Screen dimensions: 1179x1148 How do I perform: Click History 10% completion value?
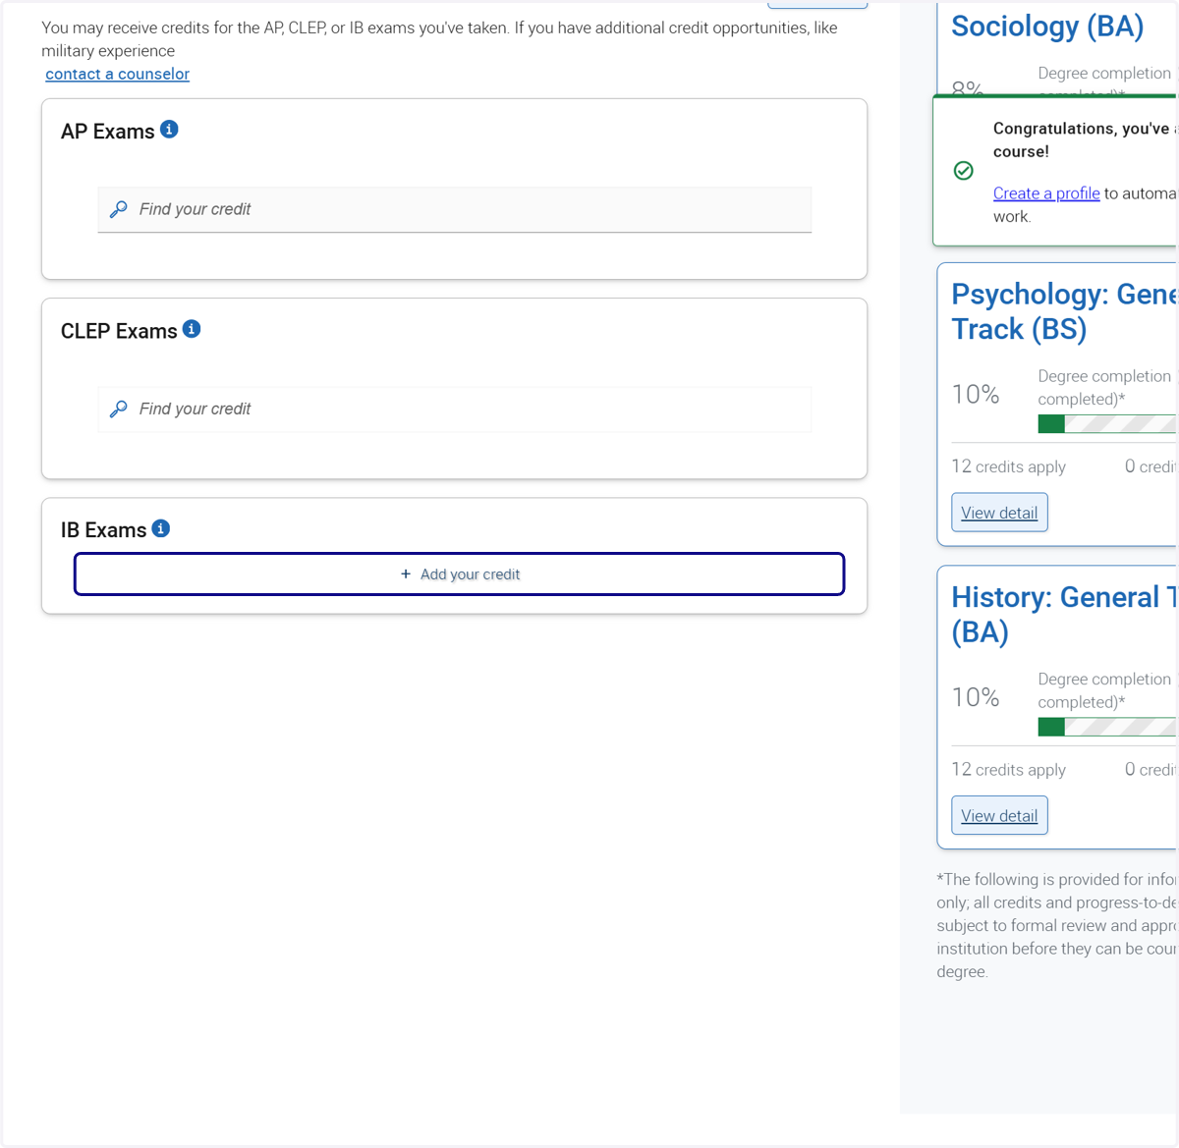(976, 697)
